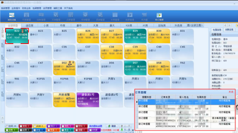Select room card B22
Screen dimensions: 238x133
tap(17, 36)
